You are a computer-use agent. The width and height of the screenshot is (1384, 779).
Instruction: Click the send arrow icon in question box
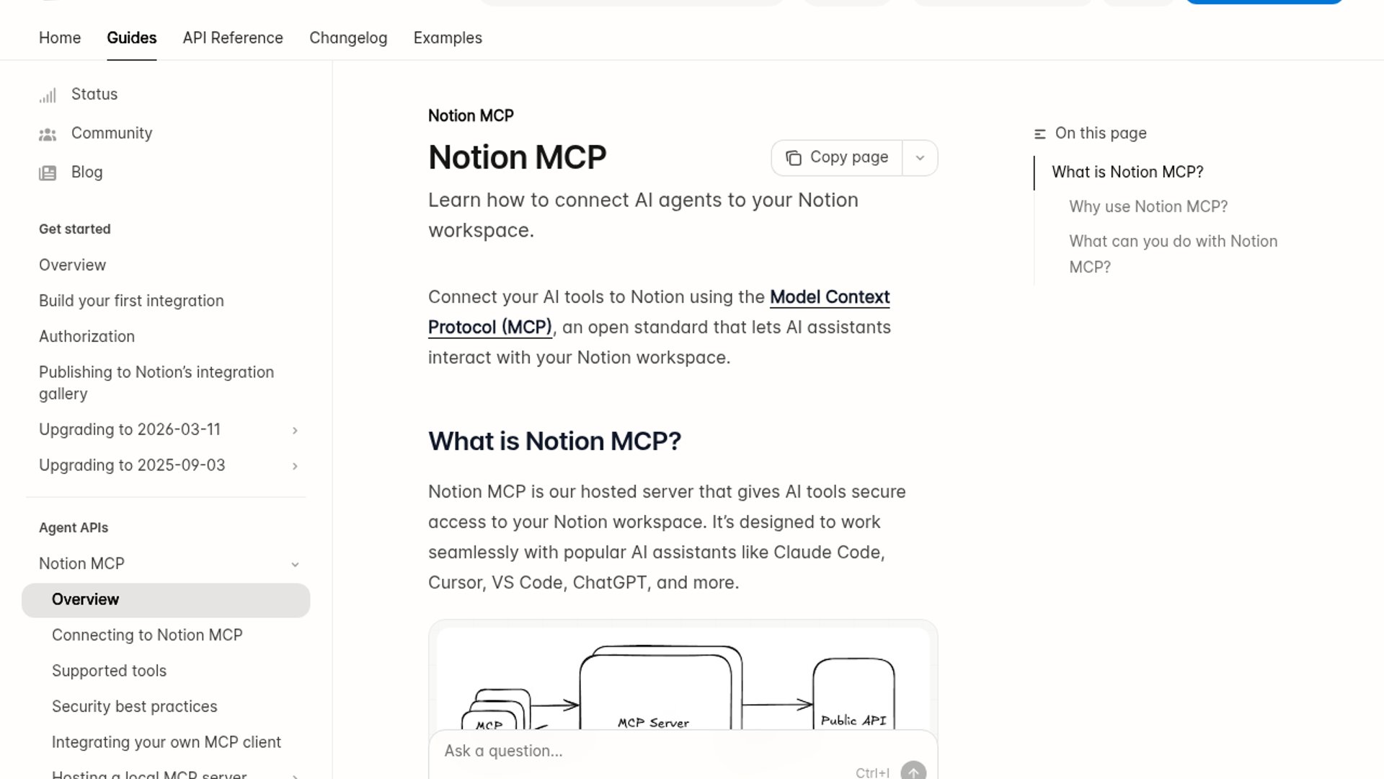(x=913, y=771)
